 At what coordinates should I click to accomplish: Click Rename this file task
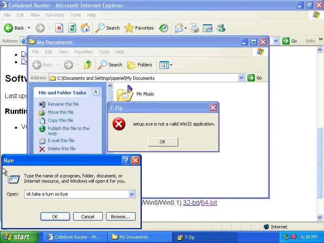[63, 104]
